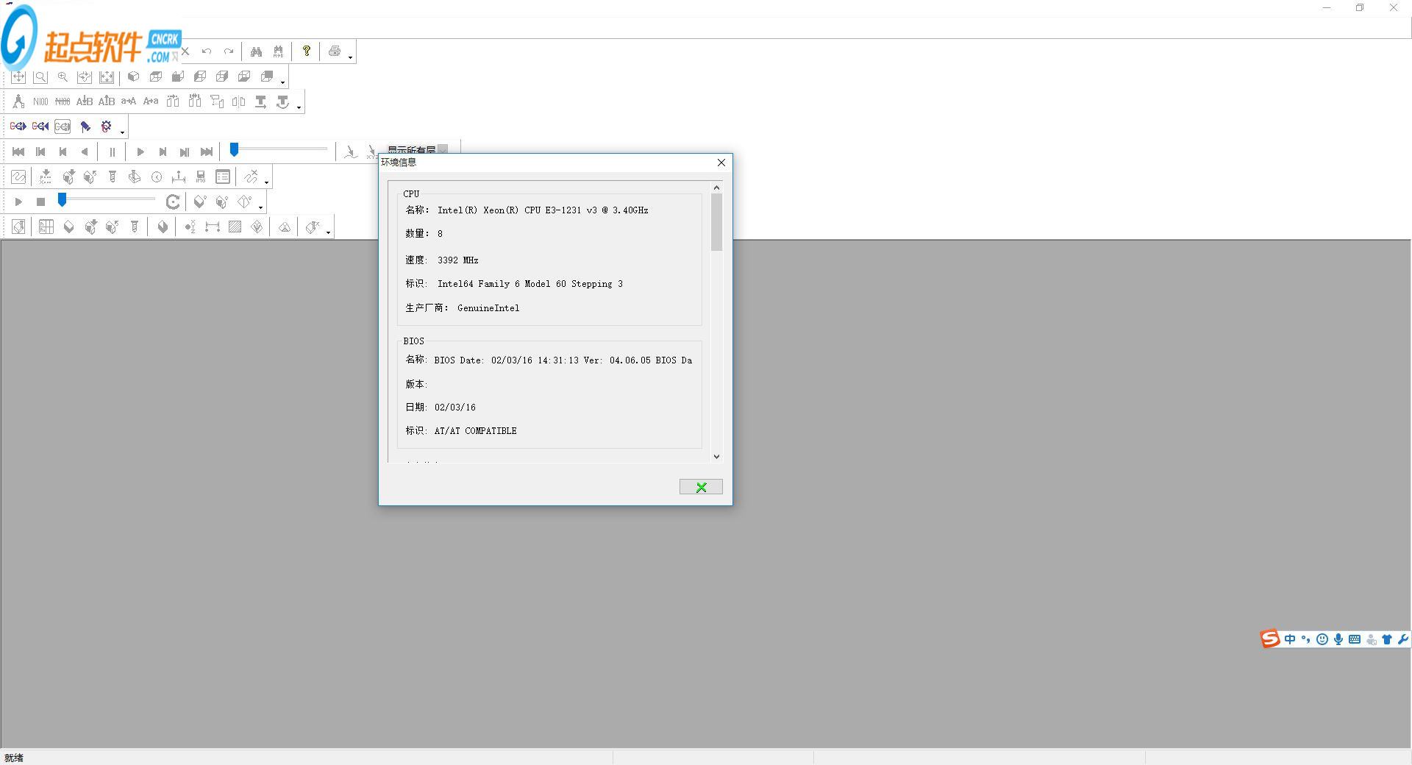
Task: Click the hatched rectangle icon
Action: pyautogui.click(x=235, y=227)
